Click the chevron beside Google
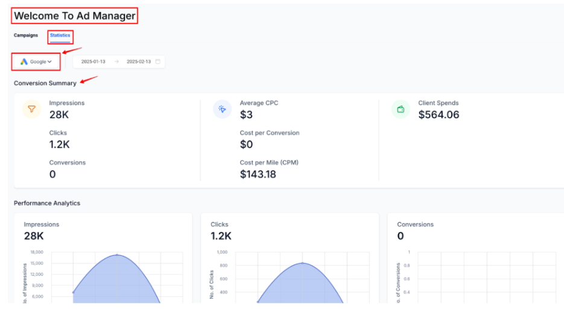 [49, 62]
